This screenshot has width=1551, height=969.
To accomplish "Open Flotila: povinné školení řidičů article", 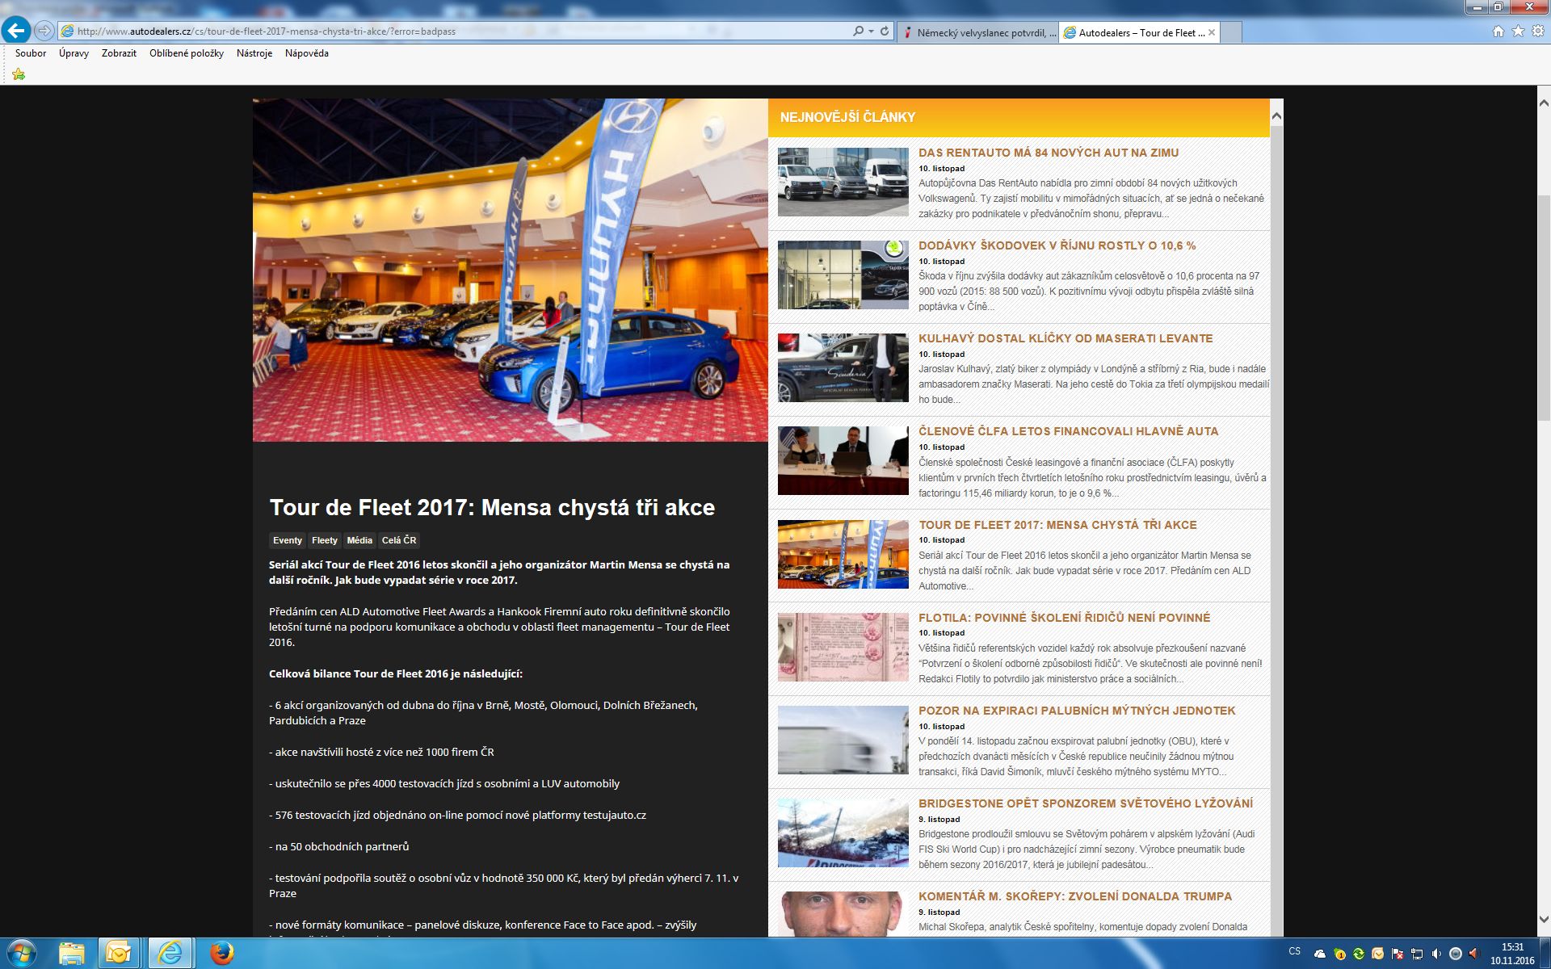I will (1064, 618).
